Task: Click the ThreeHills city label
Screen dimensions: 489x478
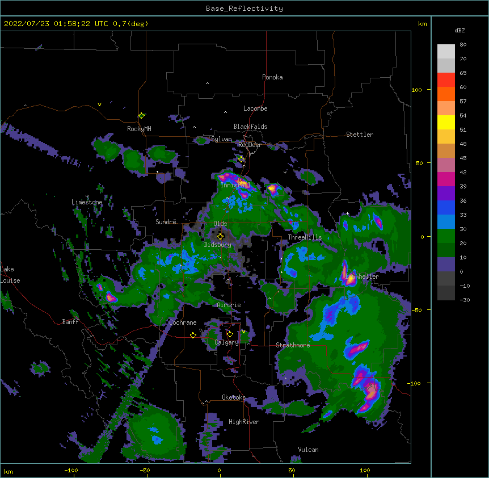Action: pyautogui.click(x=305, y=237)
